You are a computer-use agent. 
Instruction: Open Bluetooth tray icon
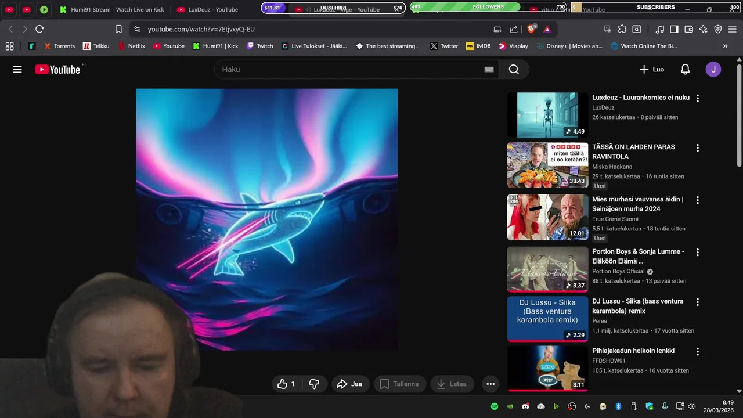[618, 406]
